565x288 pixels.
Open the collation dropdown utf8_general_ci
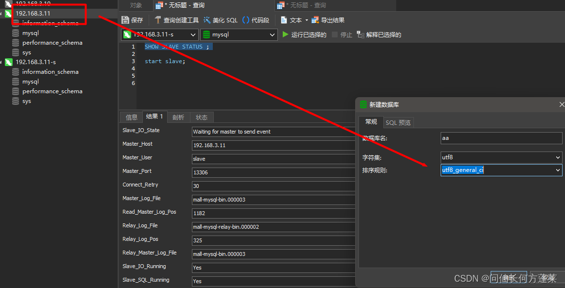[x=501, y=170]
